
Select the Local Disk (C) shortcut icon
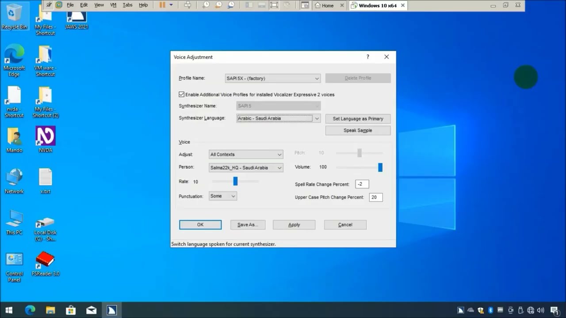point(45,228)
